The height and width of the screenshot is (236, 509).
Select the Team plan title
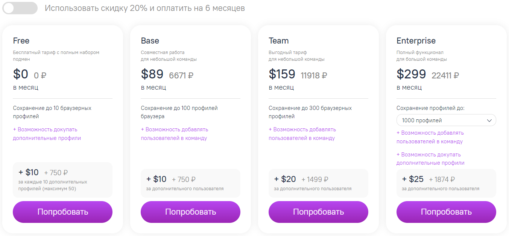click(278, 41)
